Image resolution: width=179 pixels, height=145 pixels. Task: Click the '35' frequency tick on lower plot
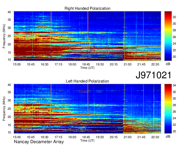click(9, 92)
